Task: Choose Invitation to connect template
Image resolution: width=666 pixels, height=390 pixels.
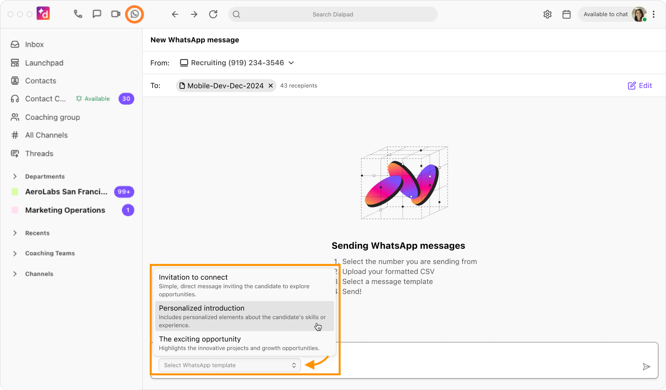Action: tap(245, 285)
